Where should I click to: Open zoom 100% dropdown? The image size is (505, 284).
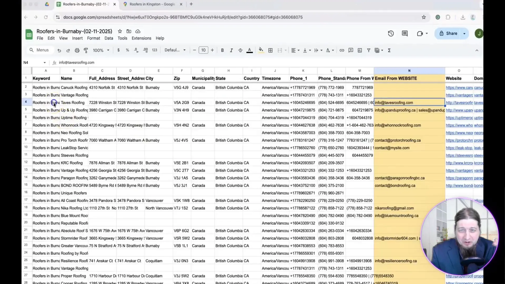[101, 50]
